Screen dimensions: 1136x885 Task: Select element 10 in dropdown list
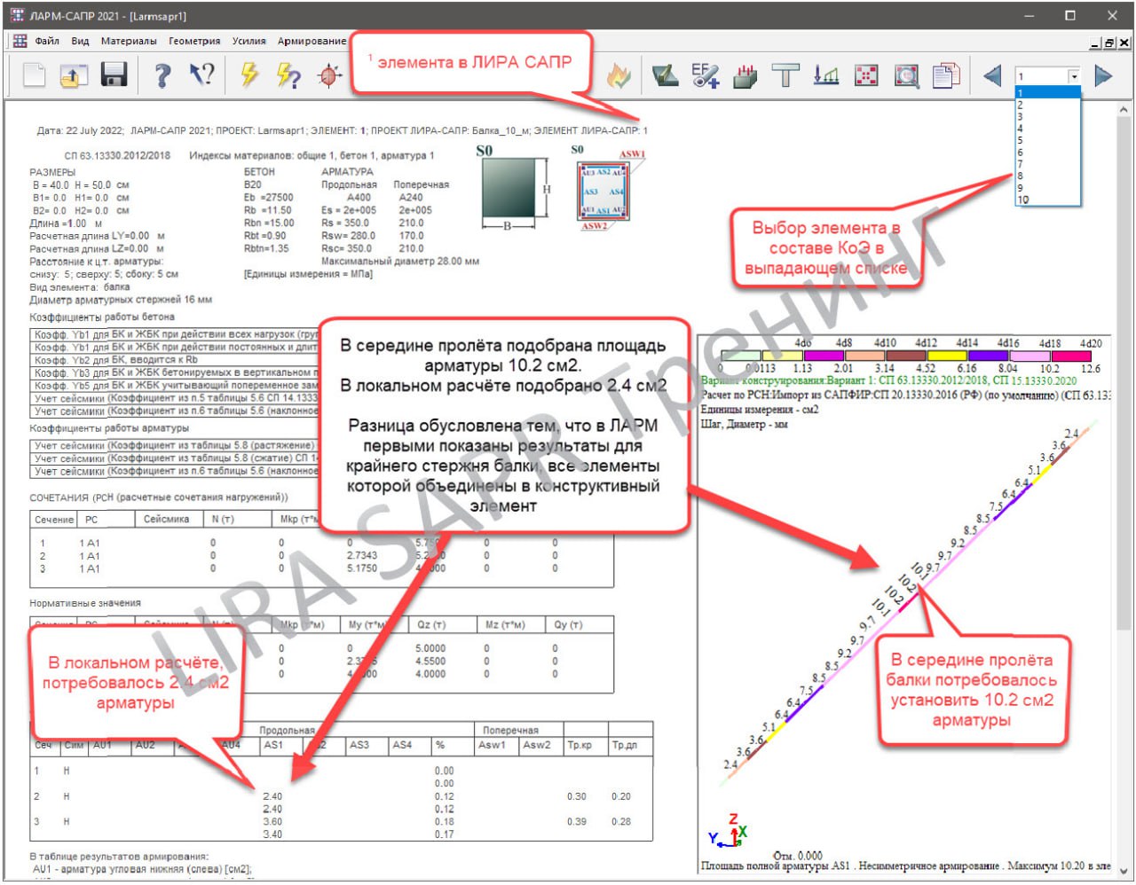pyautogui.click(x=1047, y=200)
